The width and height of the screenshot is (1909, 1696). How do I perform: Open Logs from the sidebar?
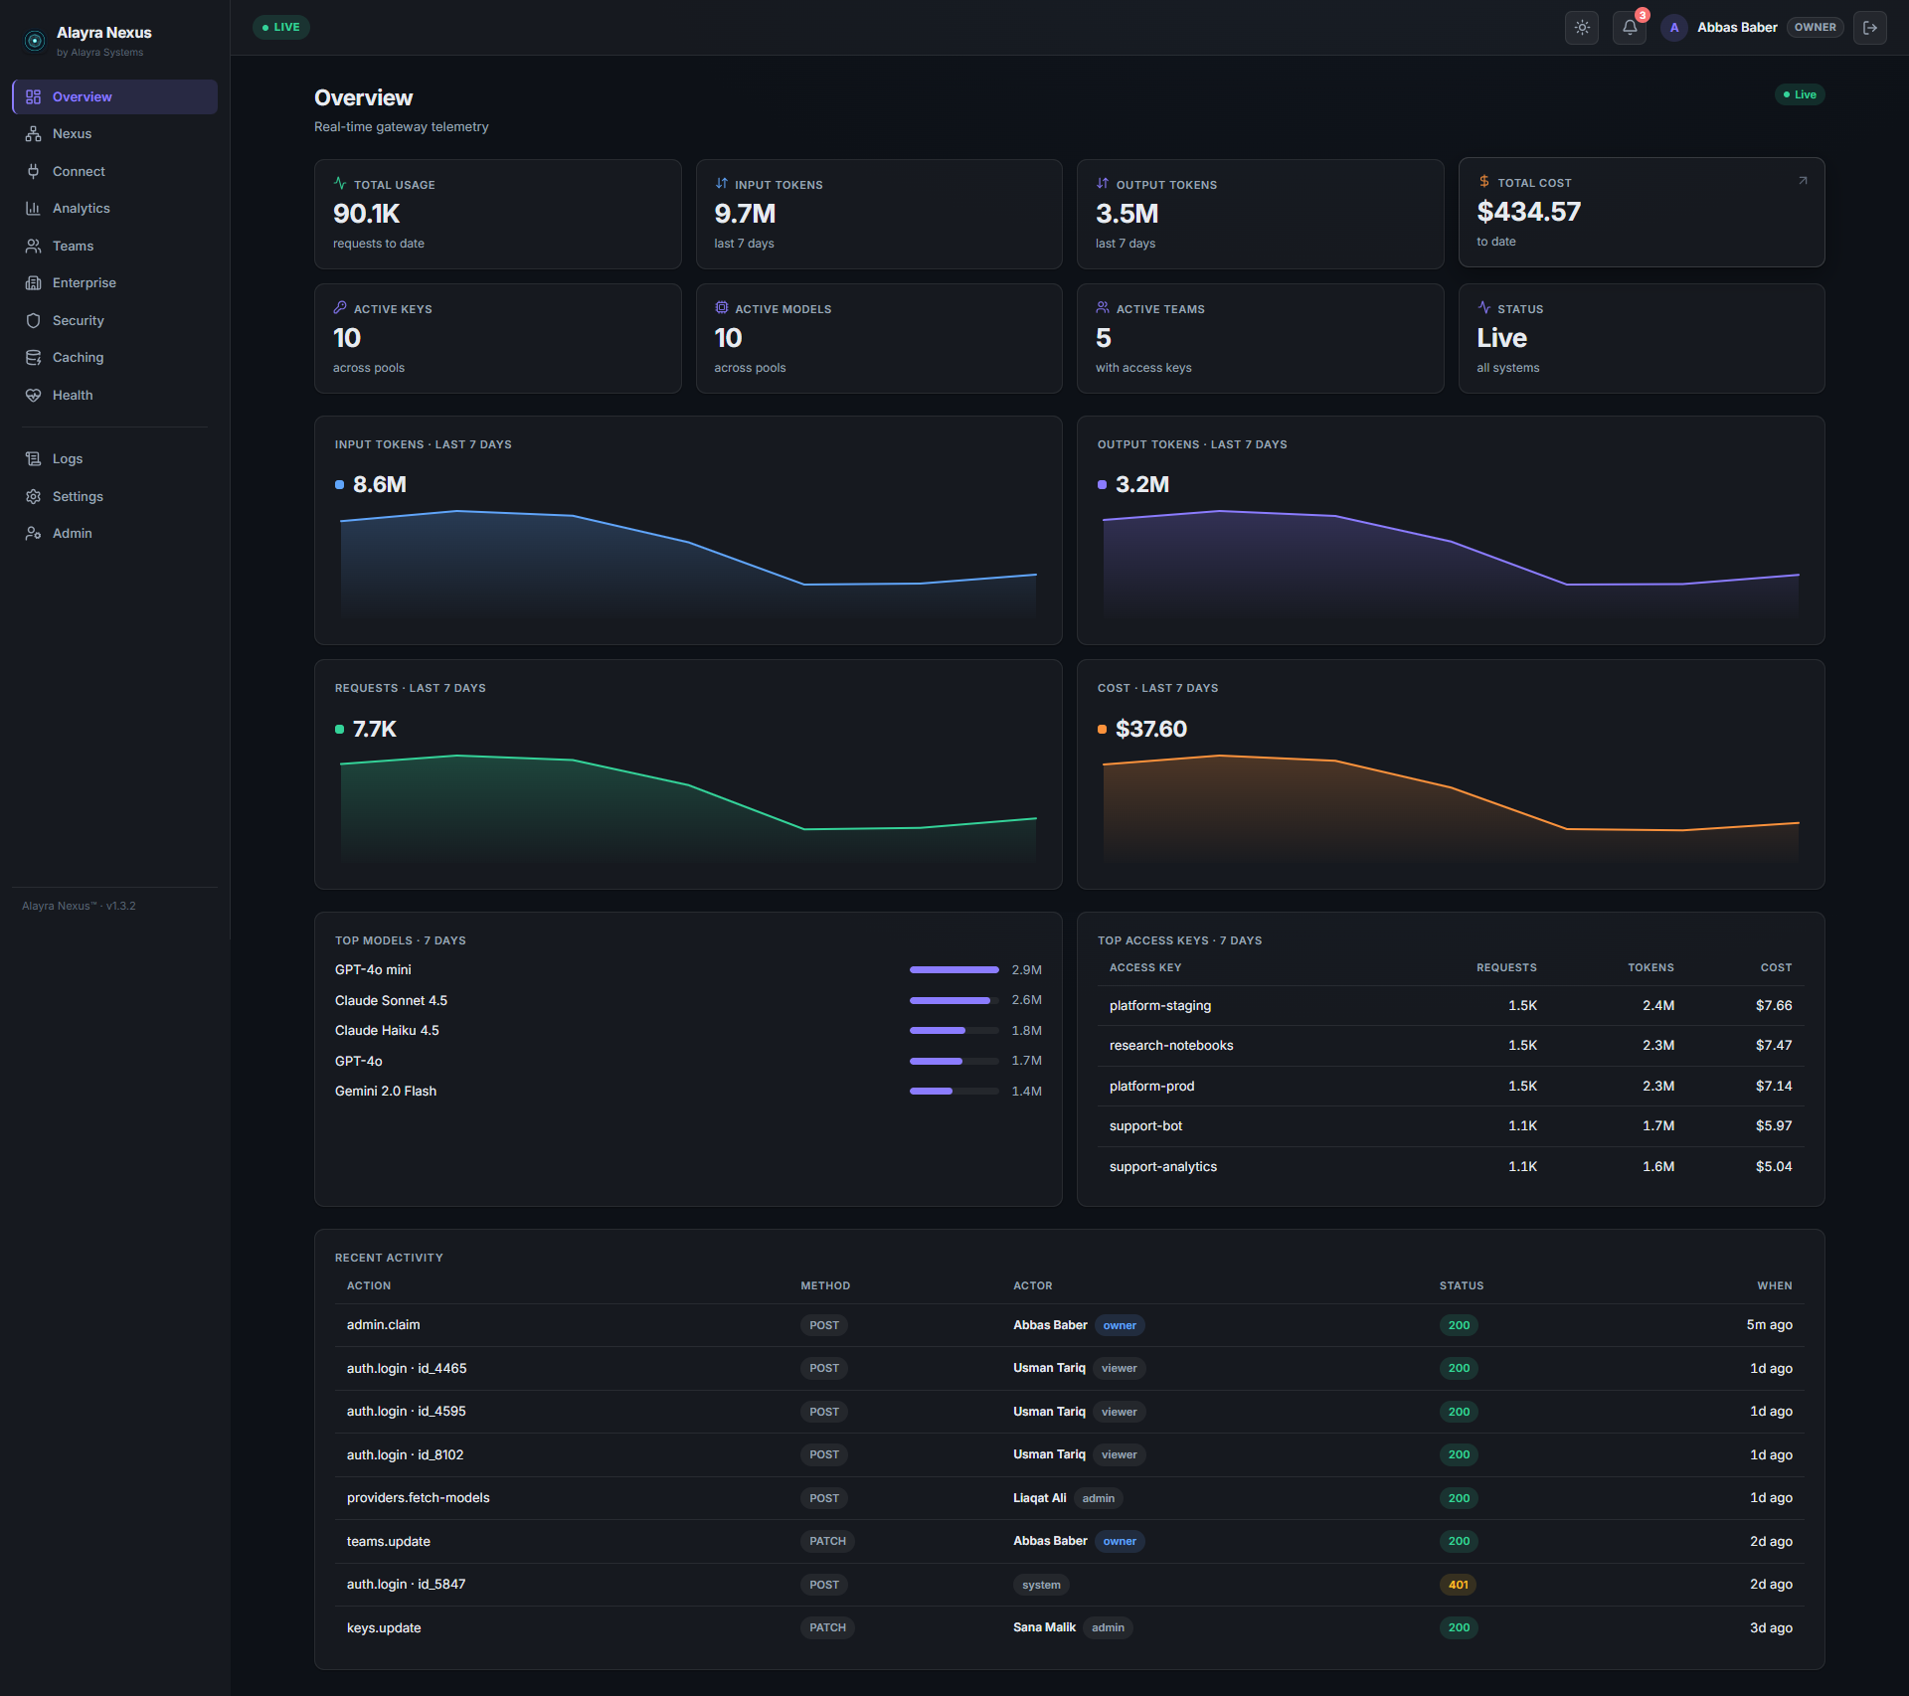tap(115, 458)
